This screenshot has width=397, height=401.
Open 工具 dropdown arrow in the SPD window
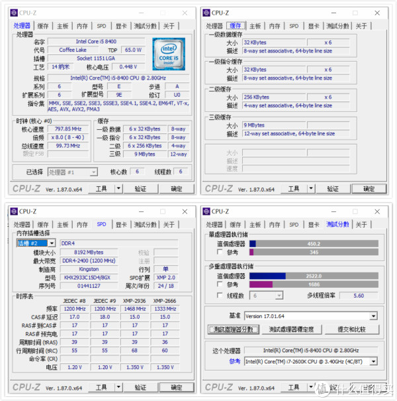(x=118, y=387)
